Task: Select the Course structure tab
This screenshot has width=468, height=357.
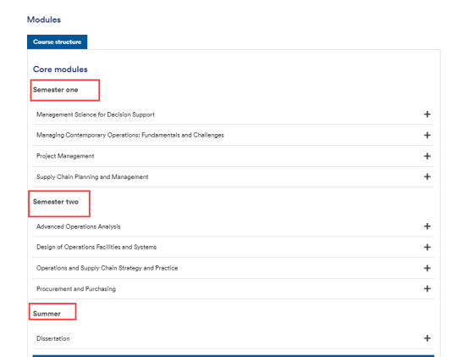Action: pos(57,42)
